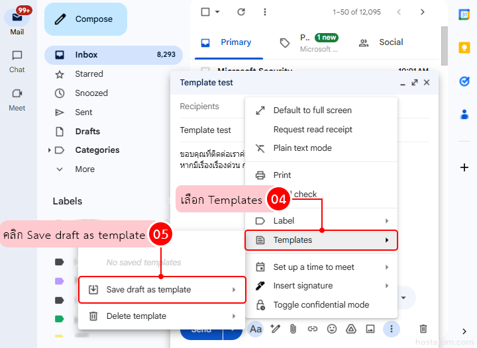This screenshot has width=477, height=348.
Task: Collapse the side panel chevron
Action: click(x=464, y=331)
